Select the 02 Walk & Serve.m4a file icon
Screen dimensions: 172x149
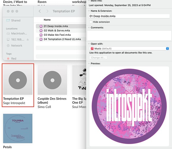click(x=41, y=30)
